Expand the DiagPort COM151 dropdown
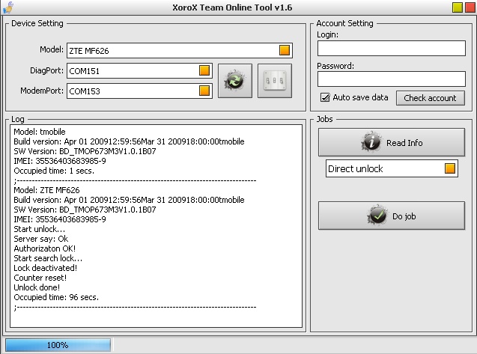477x354 pixels. tap(204, 71)
